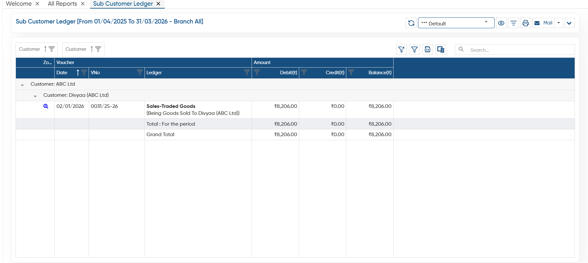Collapse the Customer: ABC Ltd group
The height and width of the screenshot is (263, 588).
tap(22, 85)
